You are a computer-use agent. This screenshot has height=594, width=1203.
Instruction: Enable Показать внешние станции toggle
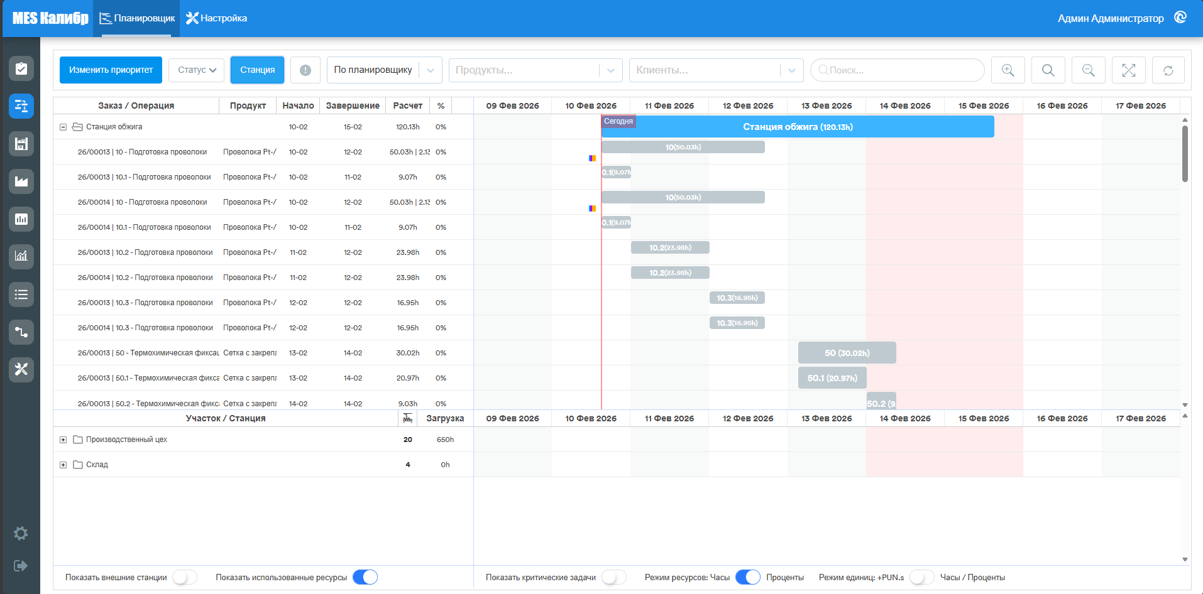tap(185, 577)
